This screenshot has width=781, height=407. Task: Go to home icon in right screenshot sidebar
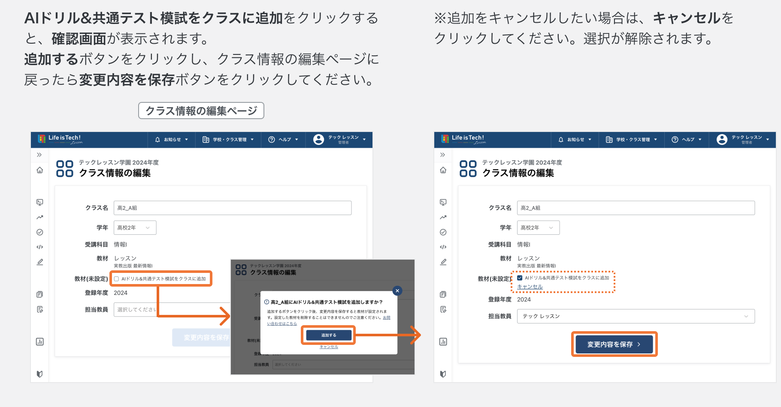coord(443,170)
